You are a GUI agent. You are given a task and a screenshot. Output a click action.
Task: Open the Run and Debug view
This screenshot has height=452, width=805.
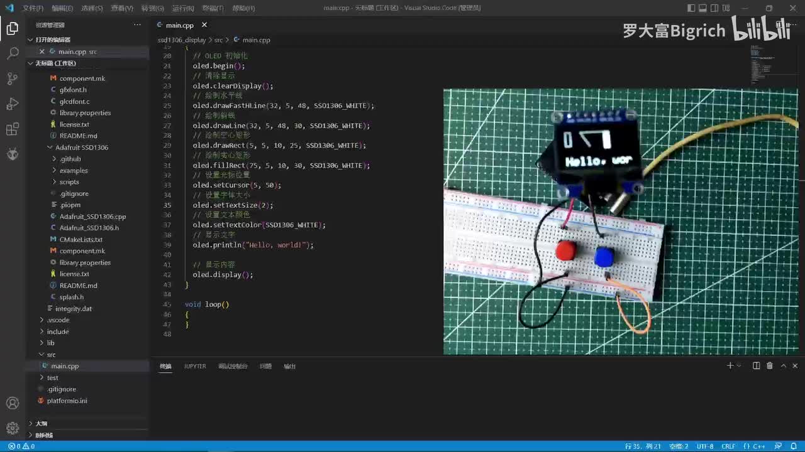click(x=13, y=104)
